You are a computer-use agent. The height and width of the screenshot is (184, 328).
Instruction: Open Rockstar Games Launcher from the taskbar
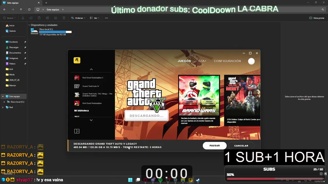pos(190,180)
